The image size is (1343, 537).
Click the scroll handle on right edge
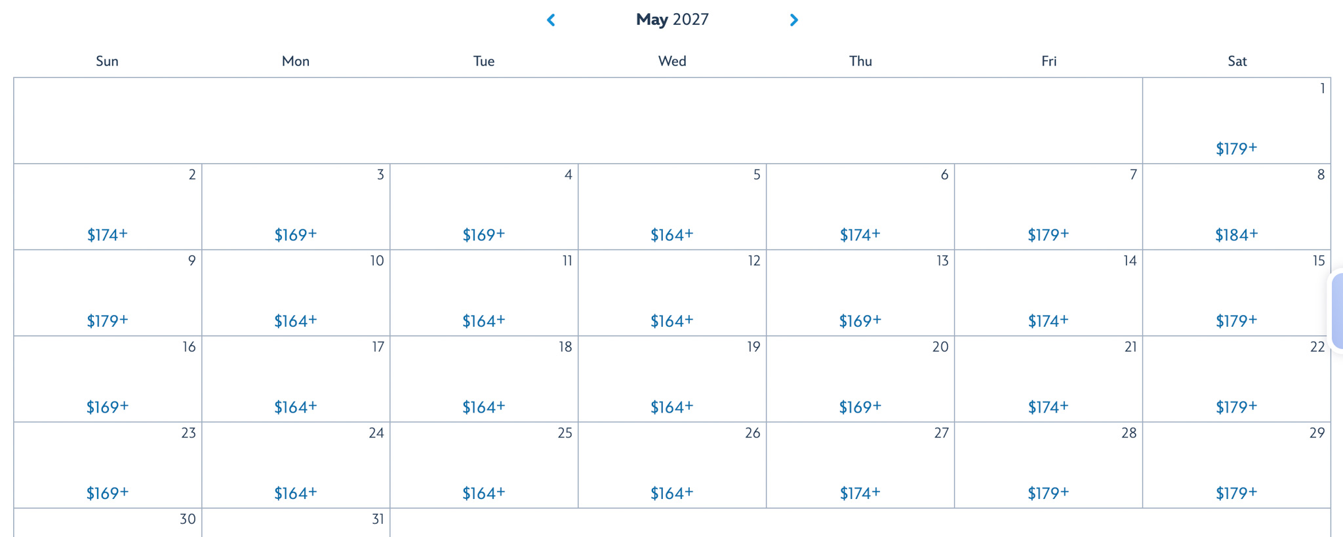click(1338, 312)
